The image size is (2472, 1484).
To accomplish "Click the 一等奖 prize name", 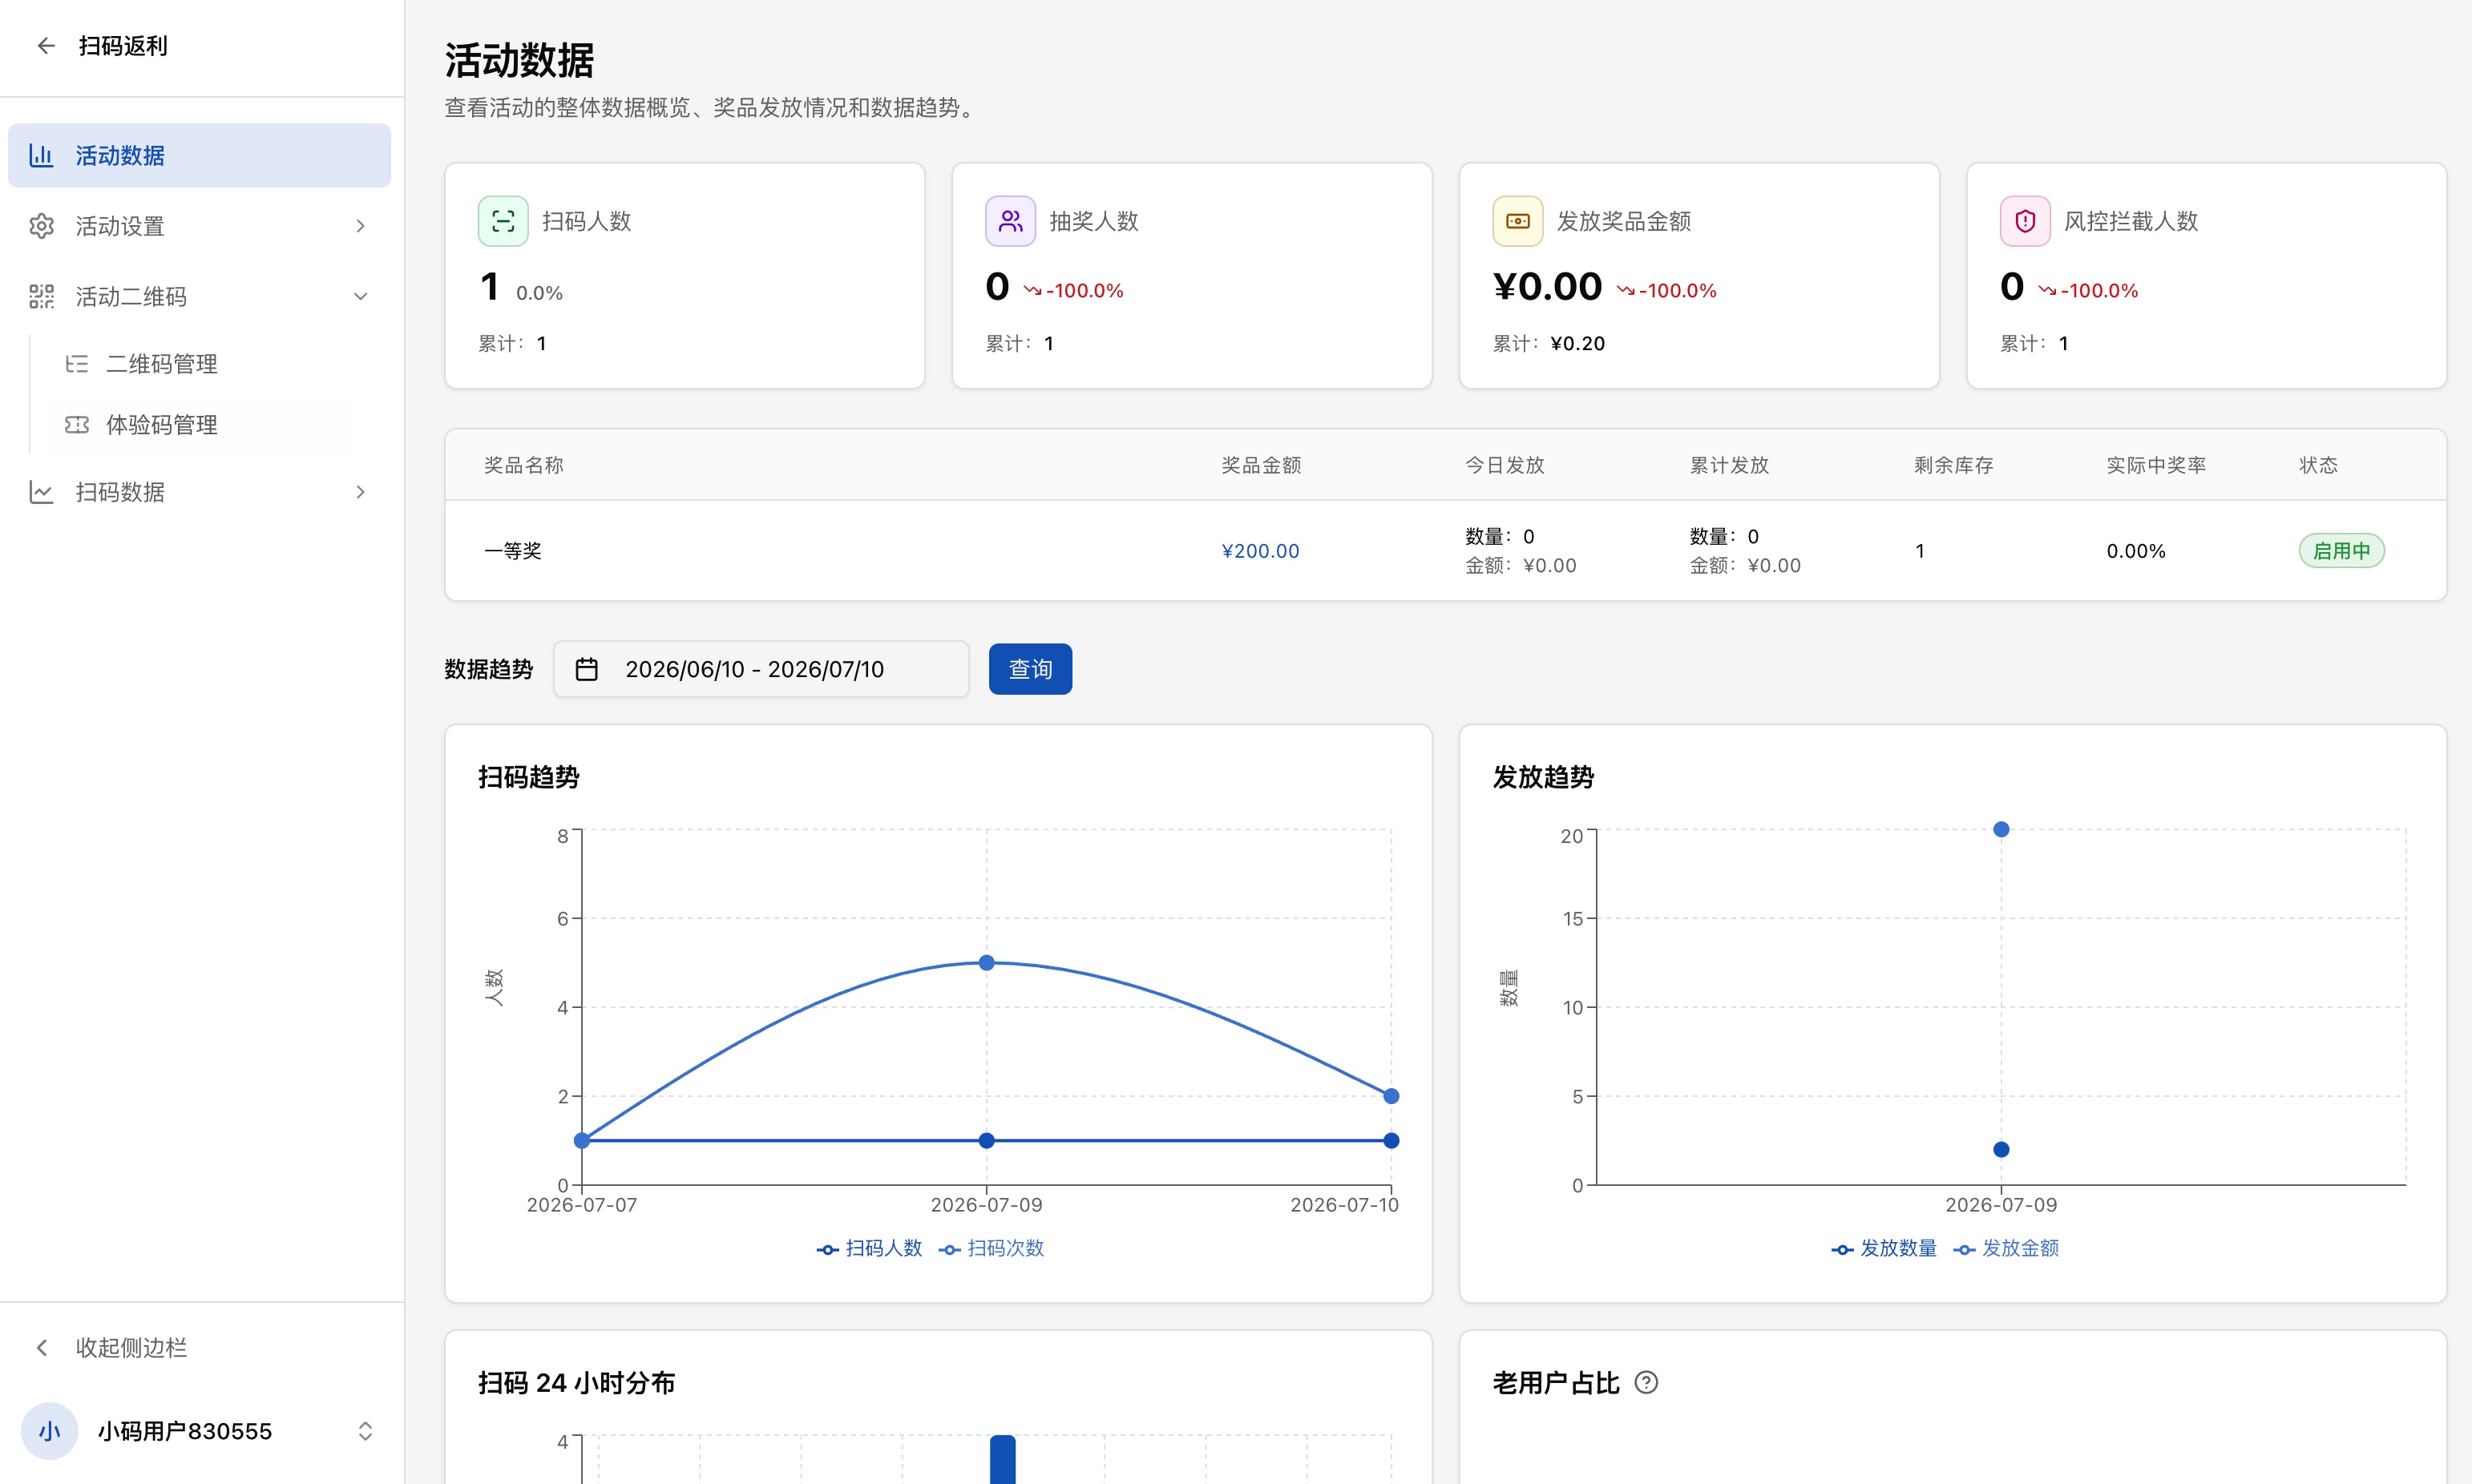I will pyautogui.click(x=513, y=551).
